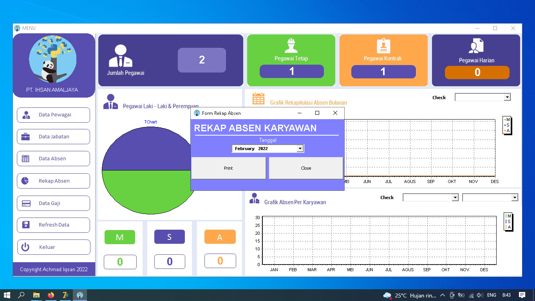This screenshot has height=301, width=535.
Task: Launch Firefox from the taskbar
Action: (x=51, y=295)
